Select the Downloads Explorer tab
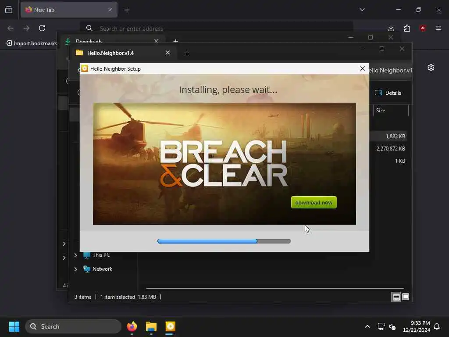449x337 pixels. 112,41
